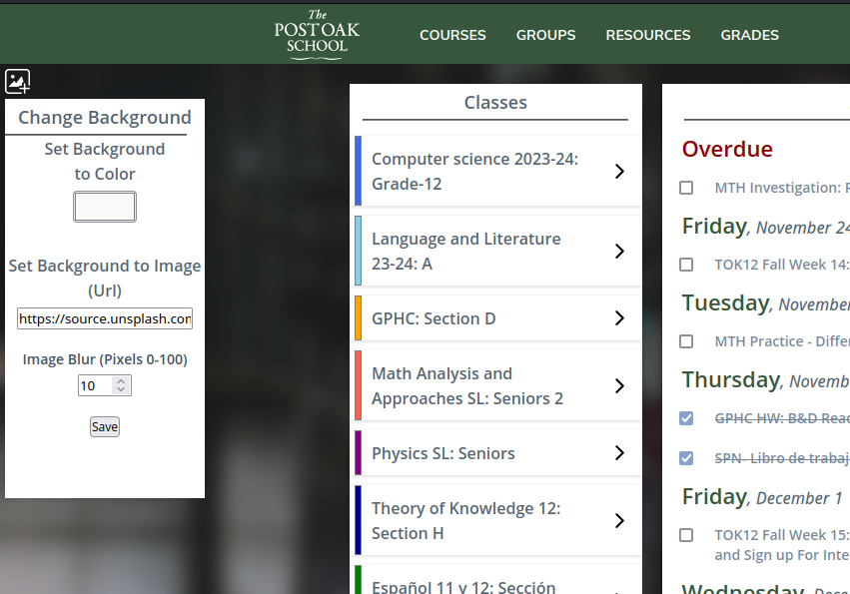Click Theory of Knowledge 12 arrow icon

tap(619, 521)
